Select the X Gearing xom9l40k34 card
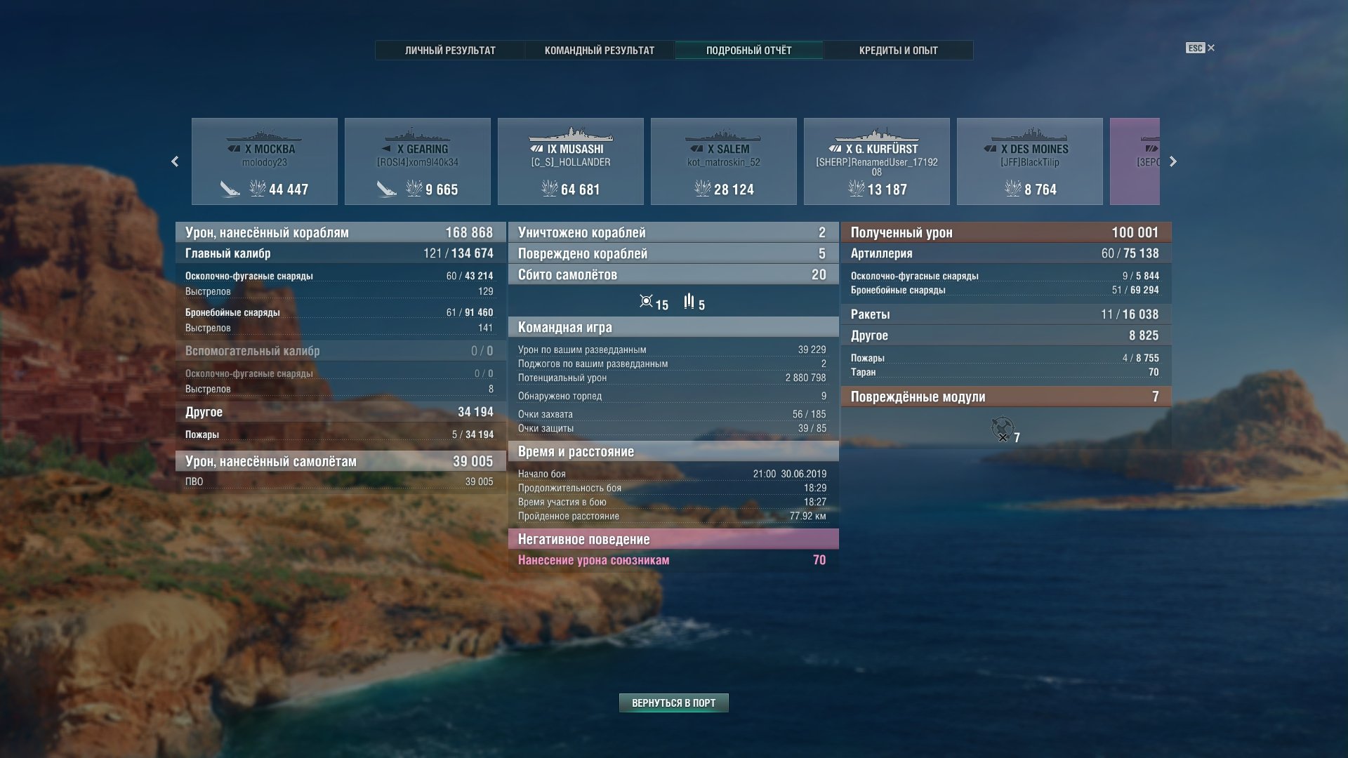1348x758 pixels. pos(418,161)
